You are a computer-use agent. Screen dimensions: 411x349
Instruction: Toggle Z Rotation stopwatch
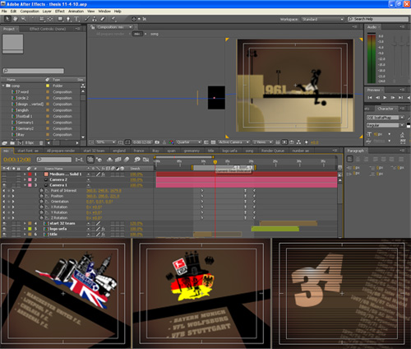pyautogui.click(x=41, y=218)
